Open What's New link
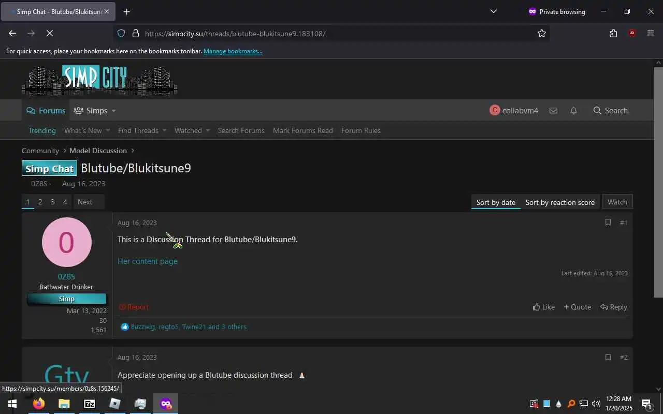The width and height of the screenshot is (663, 414). click(83, 130)
